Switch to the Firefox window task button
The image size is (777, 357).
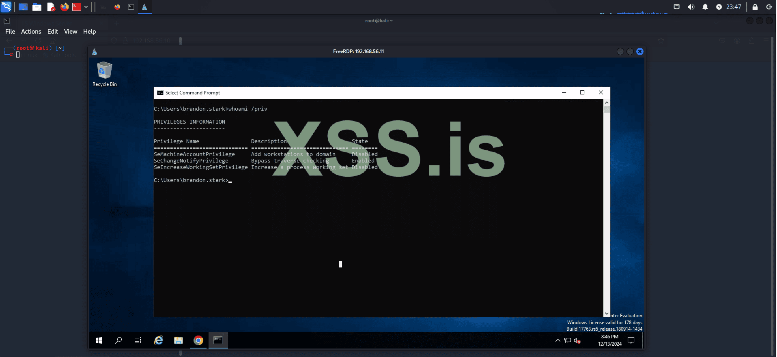click(117, 7)
